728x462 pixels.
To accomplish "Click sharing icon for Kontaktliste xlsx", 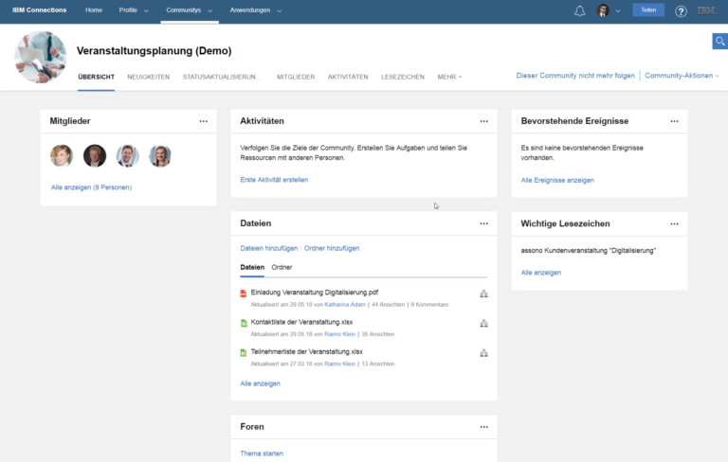I will [483, 324].
